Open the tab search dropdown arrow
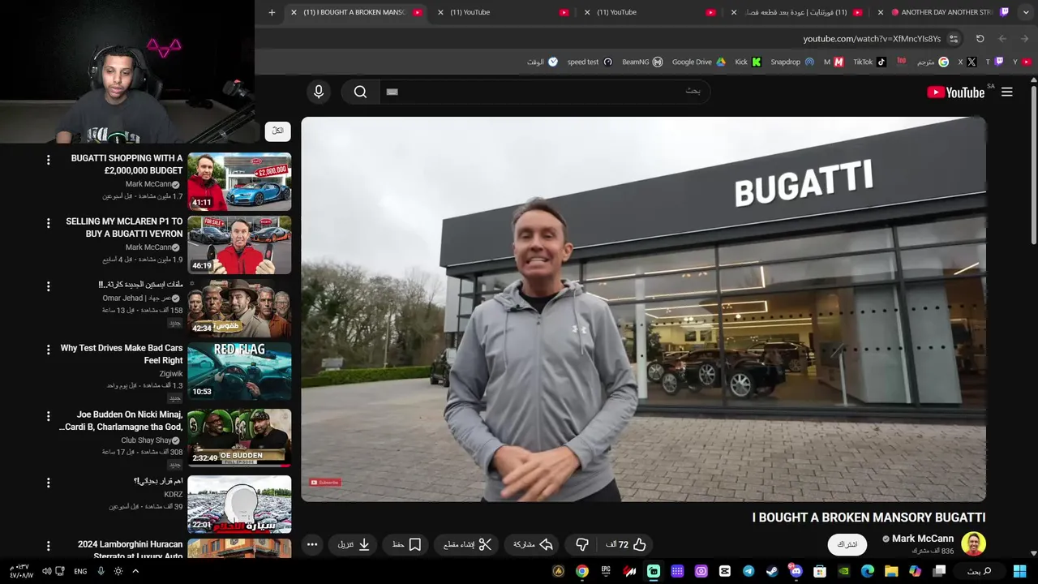This screenshot has height=584, width=1038. point(1024,12)
